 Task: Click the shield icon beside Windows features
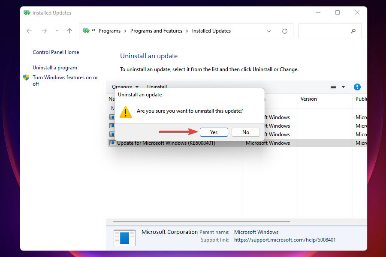[x=26, y=78]
